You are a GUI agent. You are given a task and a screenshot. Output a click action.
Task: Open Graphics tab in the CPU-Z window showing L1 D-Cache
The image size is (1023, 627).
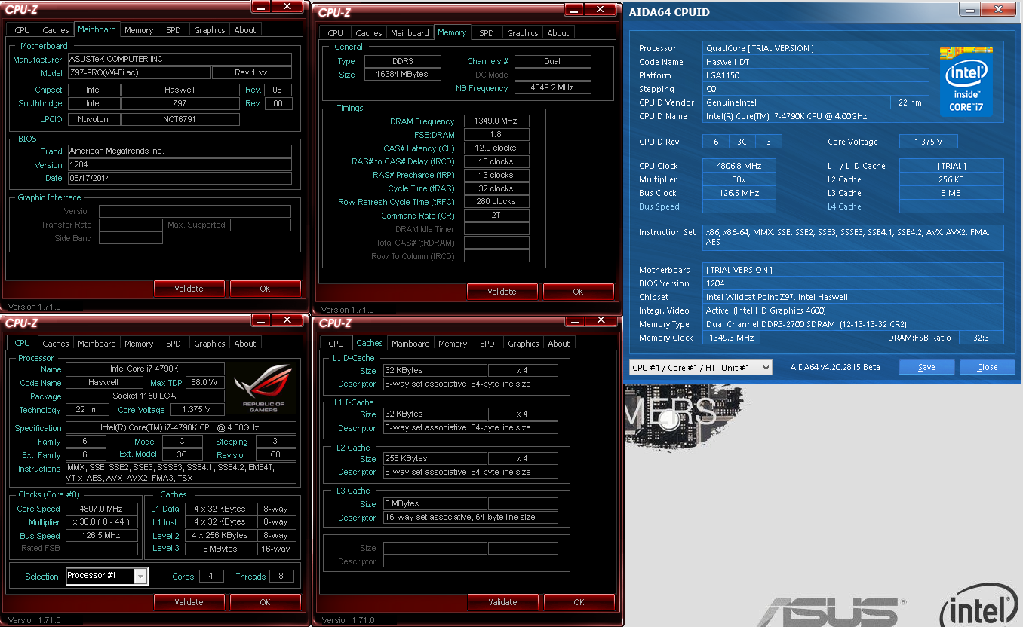coord(524,344)
